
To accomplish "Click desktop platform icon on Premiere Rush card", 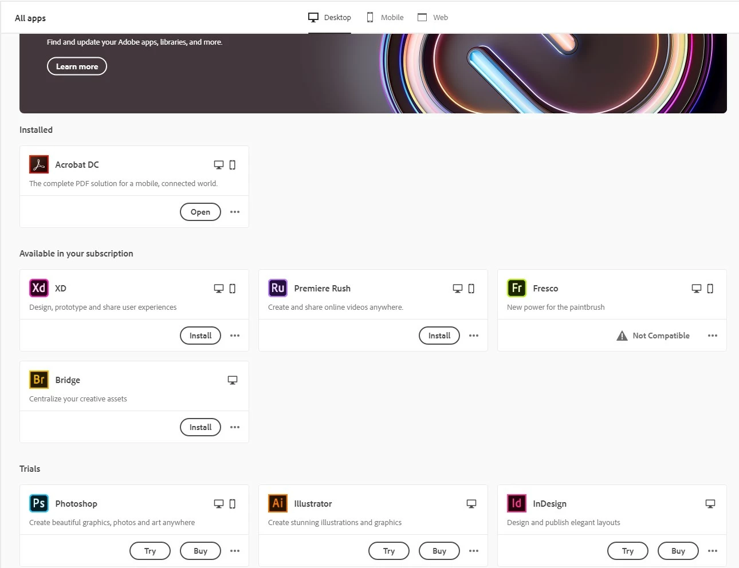I will coord(458,289).
